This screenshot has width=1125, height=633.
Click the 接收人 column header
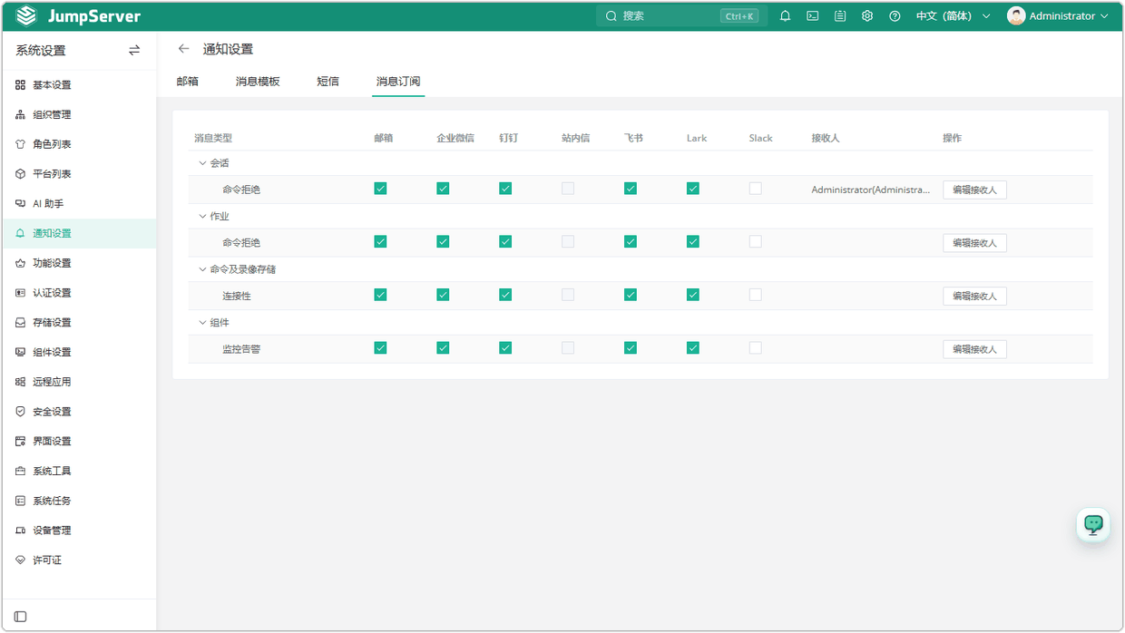coord(826,138)
